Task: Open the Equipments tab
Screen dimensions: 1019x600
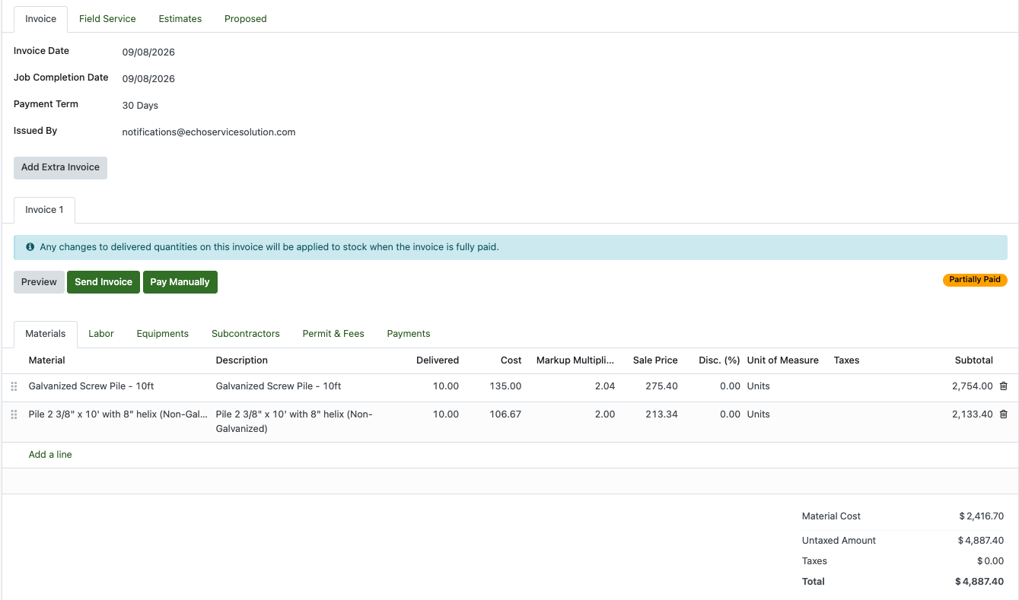Action: click(x=163, y=334)
